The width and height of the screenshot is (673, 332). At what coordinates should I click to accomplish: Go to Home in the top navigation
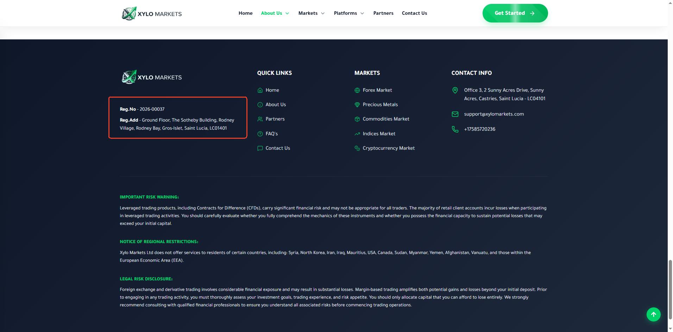tap(245, 13)
